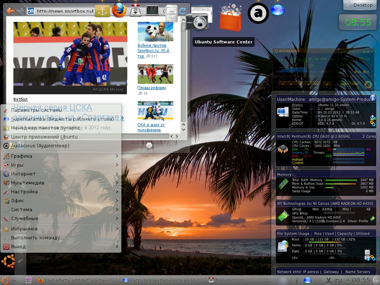Open the file cabinet icon in the dock
Viewport: 380px width, 285px height.
coord(171,13)
